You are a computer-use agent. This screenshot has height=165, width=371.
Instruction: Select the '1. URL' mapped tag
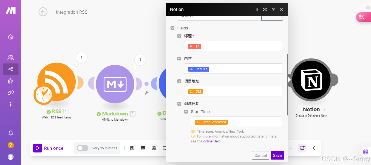pos(196,92)
